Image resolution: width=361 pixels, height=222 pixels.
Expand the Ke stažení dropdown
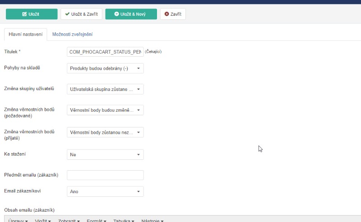105,154
